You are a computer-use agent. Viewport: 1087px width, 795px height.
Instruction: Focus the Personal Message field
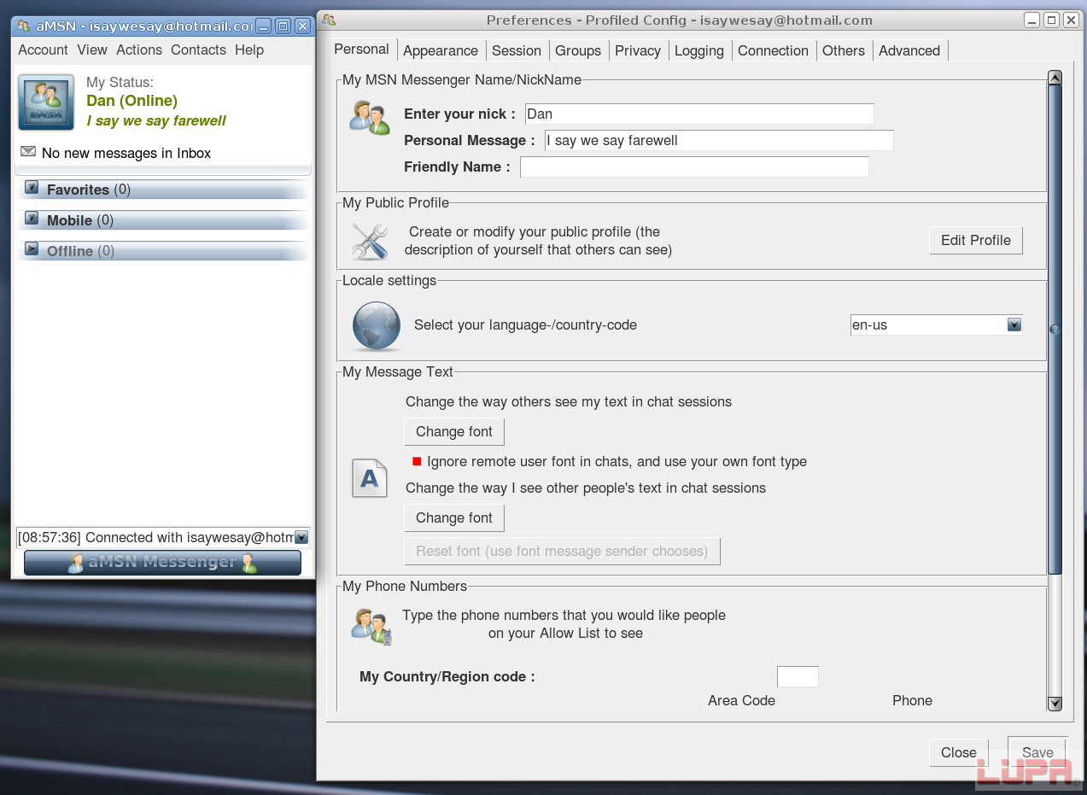tap(719, 140)
